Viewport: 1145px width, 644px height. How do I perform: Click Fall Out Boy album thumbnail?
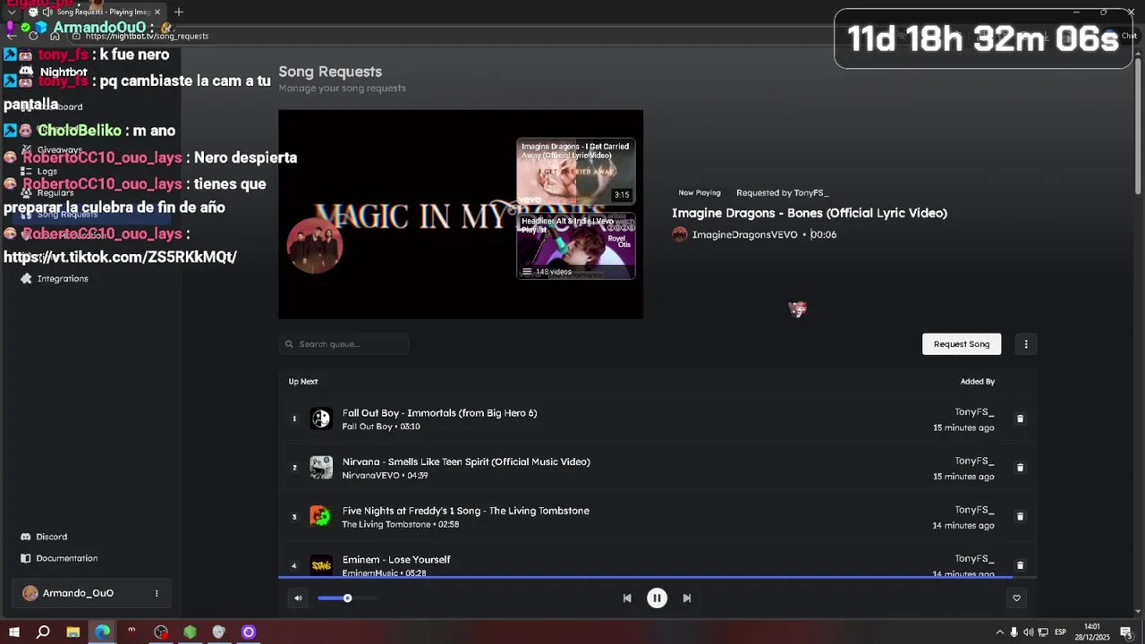click(321, 419)
